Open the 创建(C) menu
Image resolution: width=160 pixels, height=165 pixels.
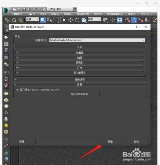point(68,14)
